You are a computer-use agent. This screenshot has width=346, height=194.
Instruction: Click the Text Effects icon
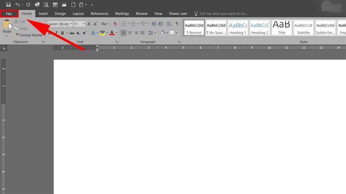[93, 33]
